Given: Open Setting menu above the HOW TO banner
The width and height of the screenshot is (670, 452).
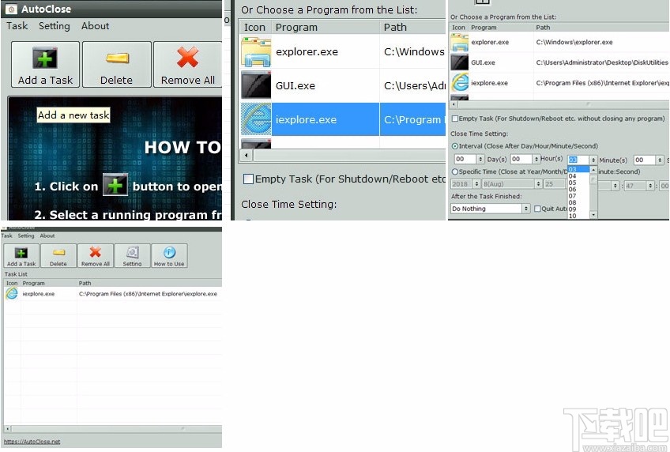Looking at the screenshot, I should (55, 26).
